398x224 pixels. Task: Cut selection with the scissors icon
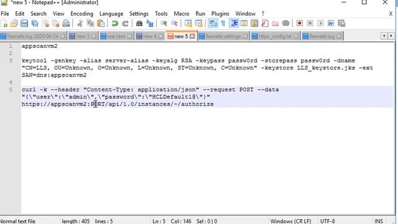tap(80, 24)
